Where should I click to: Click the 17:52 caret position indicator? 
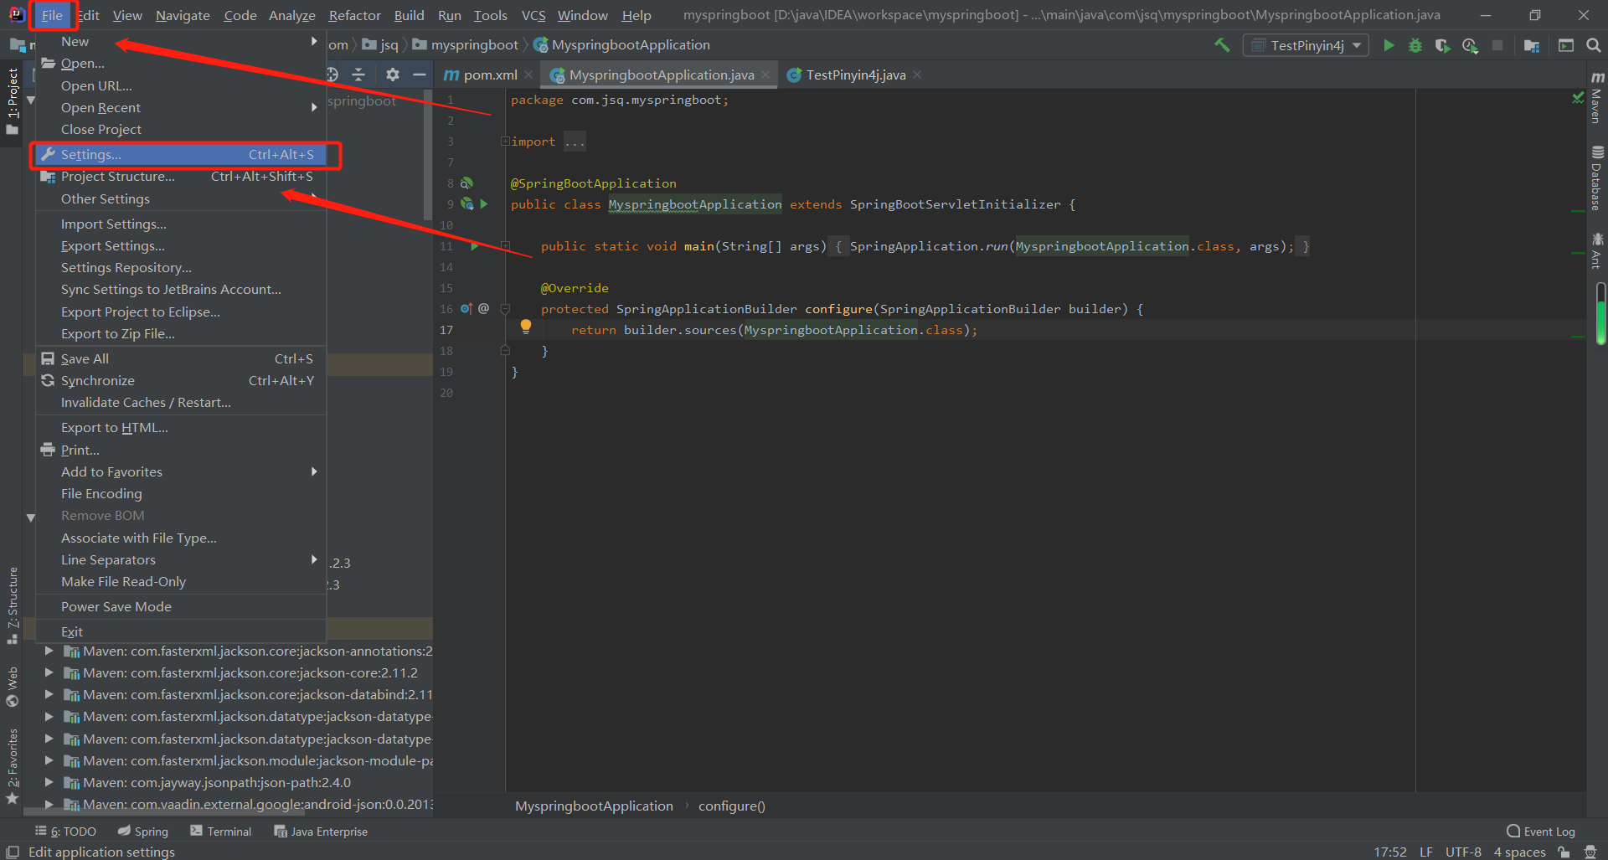[1390, 852]
